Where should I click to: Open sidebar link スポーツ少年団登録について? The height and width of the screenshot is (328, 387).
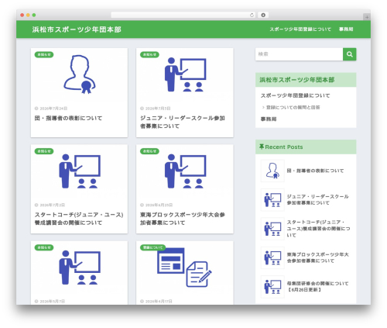(295, 95)
